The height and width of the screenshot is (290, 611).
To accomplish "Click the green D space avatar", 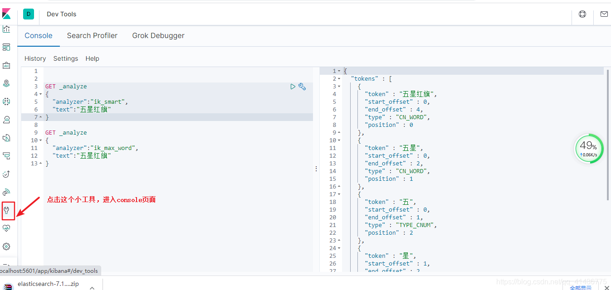I will pos(29,14).
